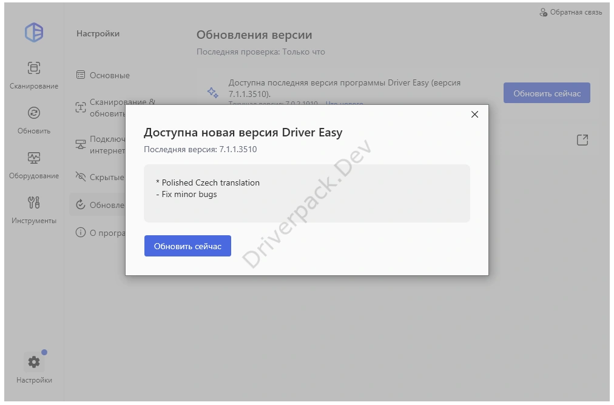Viewport: 614px width, 405px height.
Task: Click the Настройки gear icon
Action: click(x=34, y=362)
